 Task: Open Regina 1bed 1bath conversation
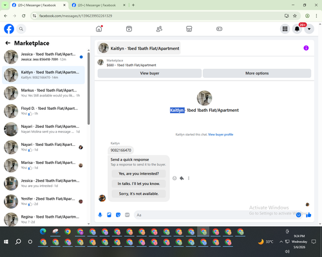tap(43, 219)
